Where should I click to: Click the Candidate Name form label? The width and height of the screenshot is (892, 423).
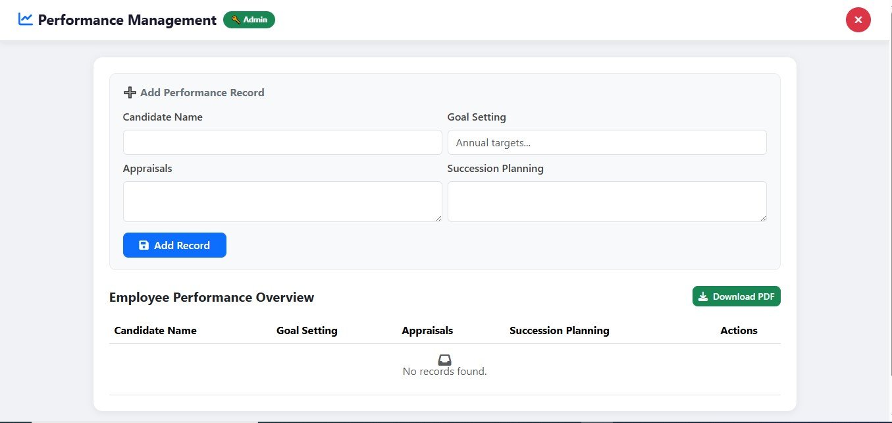coord(163,117)
